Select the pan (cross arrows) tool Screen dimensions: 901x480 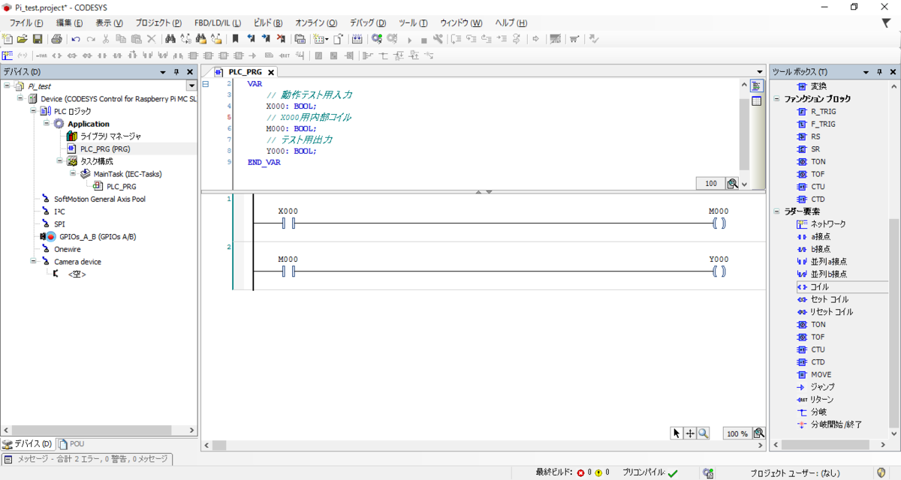690,433
